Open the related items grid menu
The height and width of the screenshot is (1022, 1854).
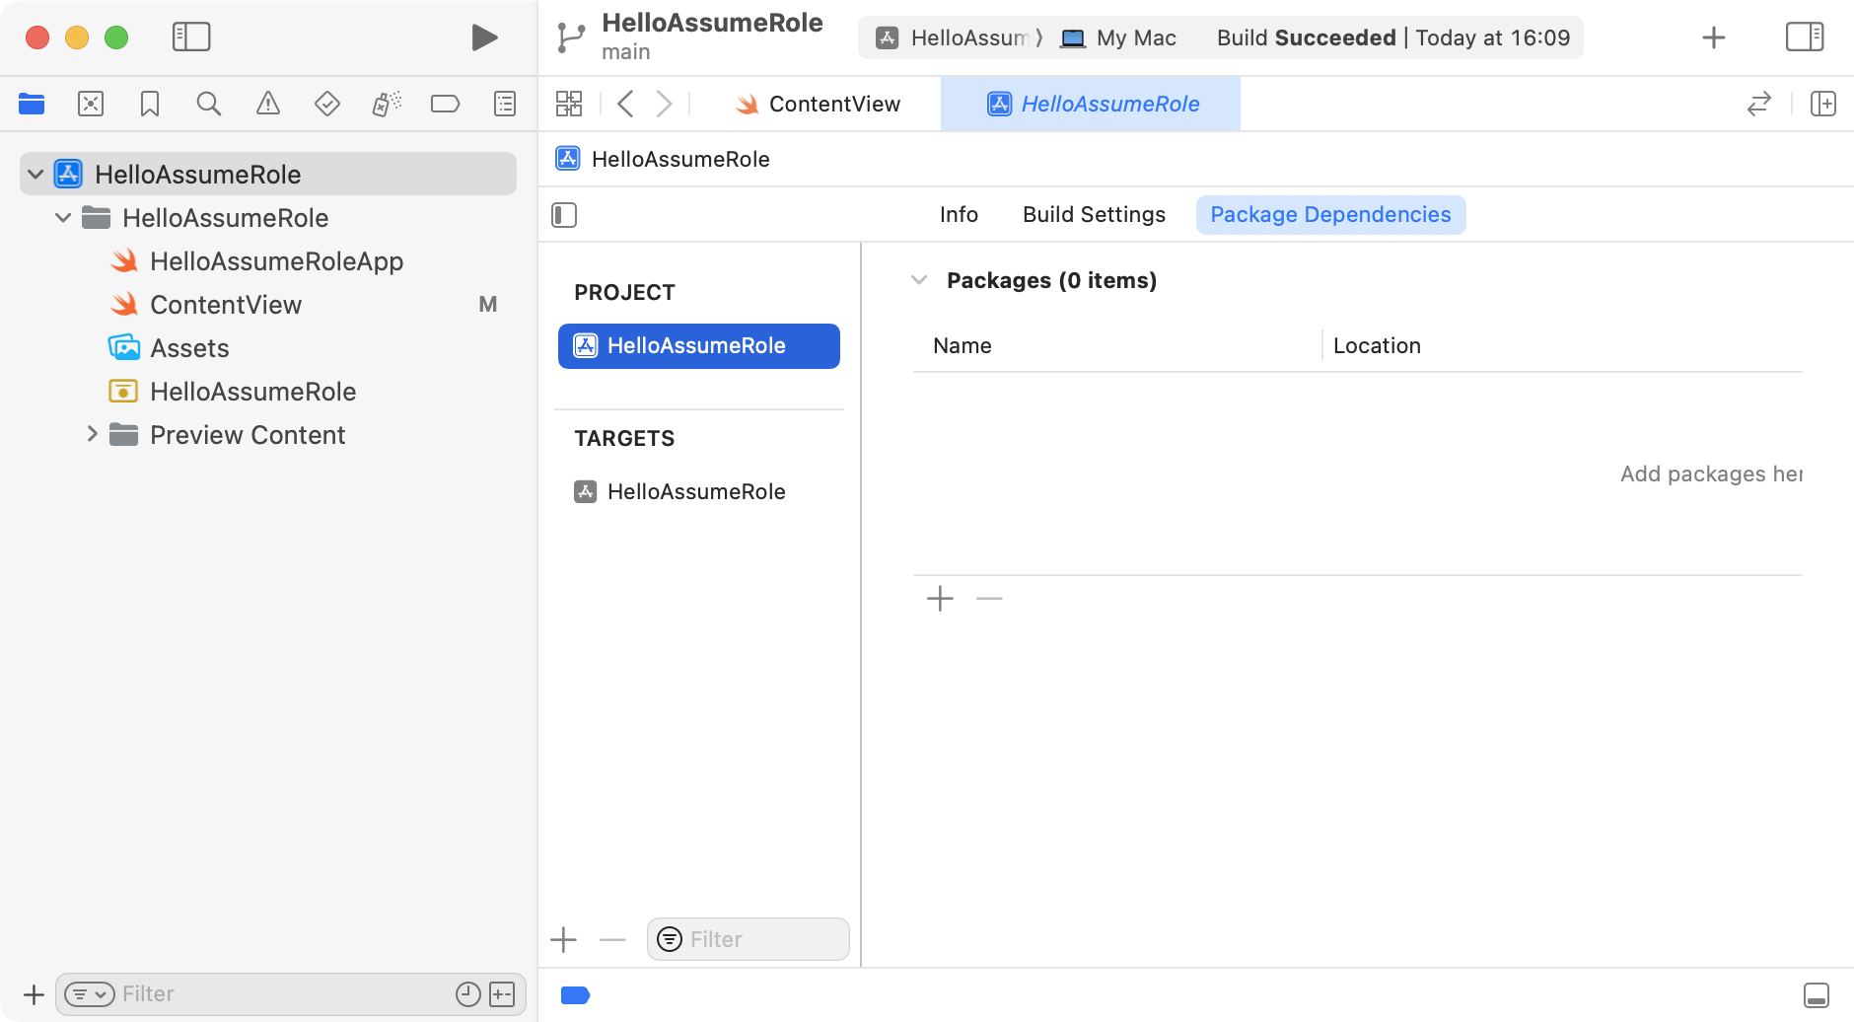(x=569, y=104)
